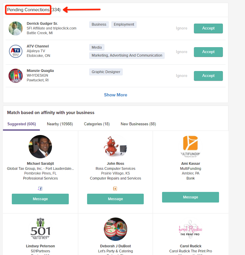Viewport: 245px width, 255px height.
Task: Message Michael Sarabjit
Action: coord(40,199)
